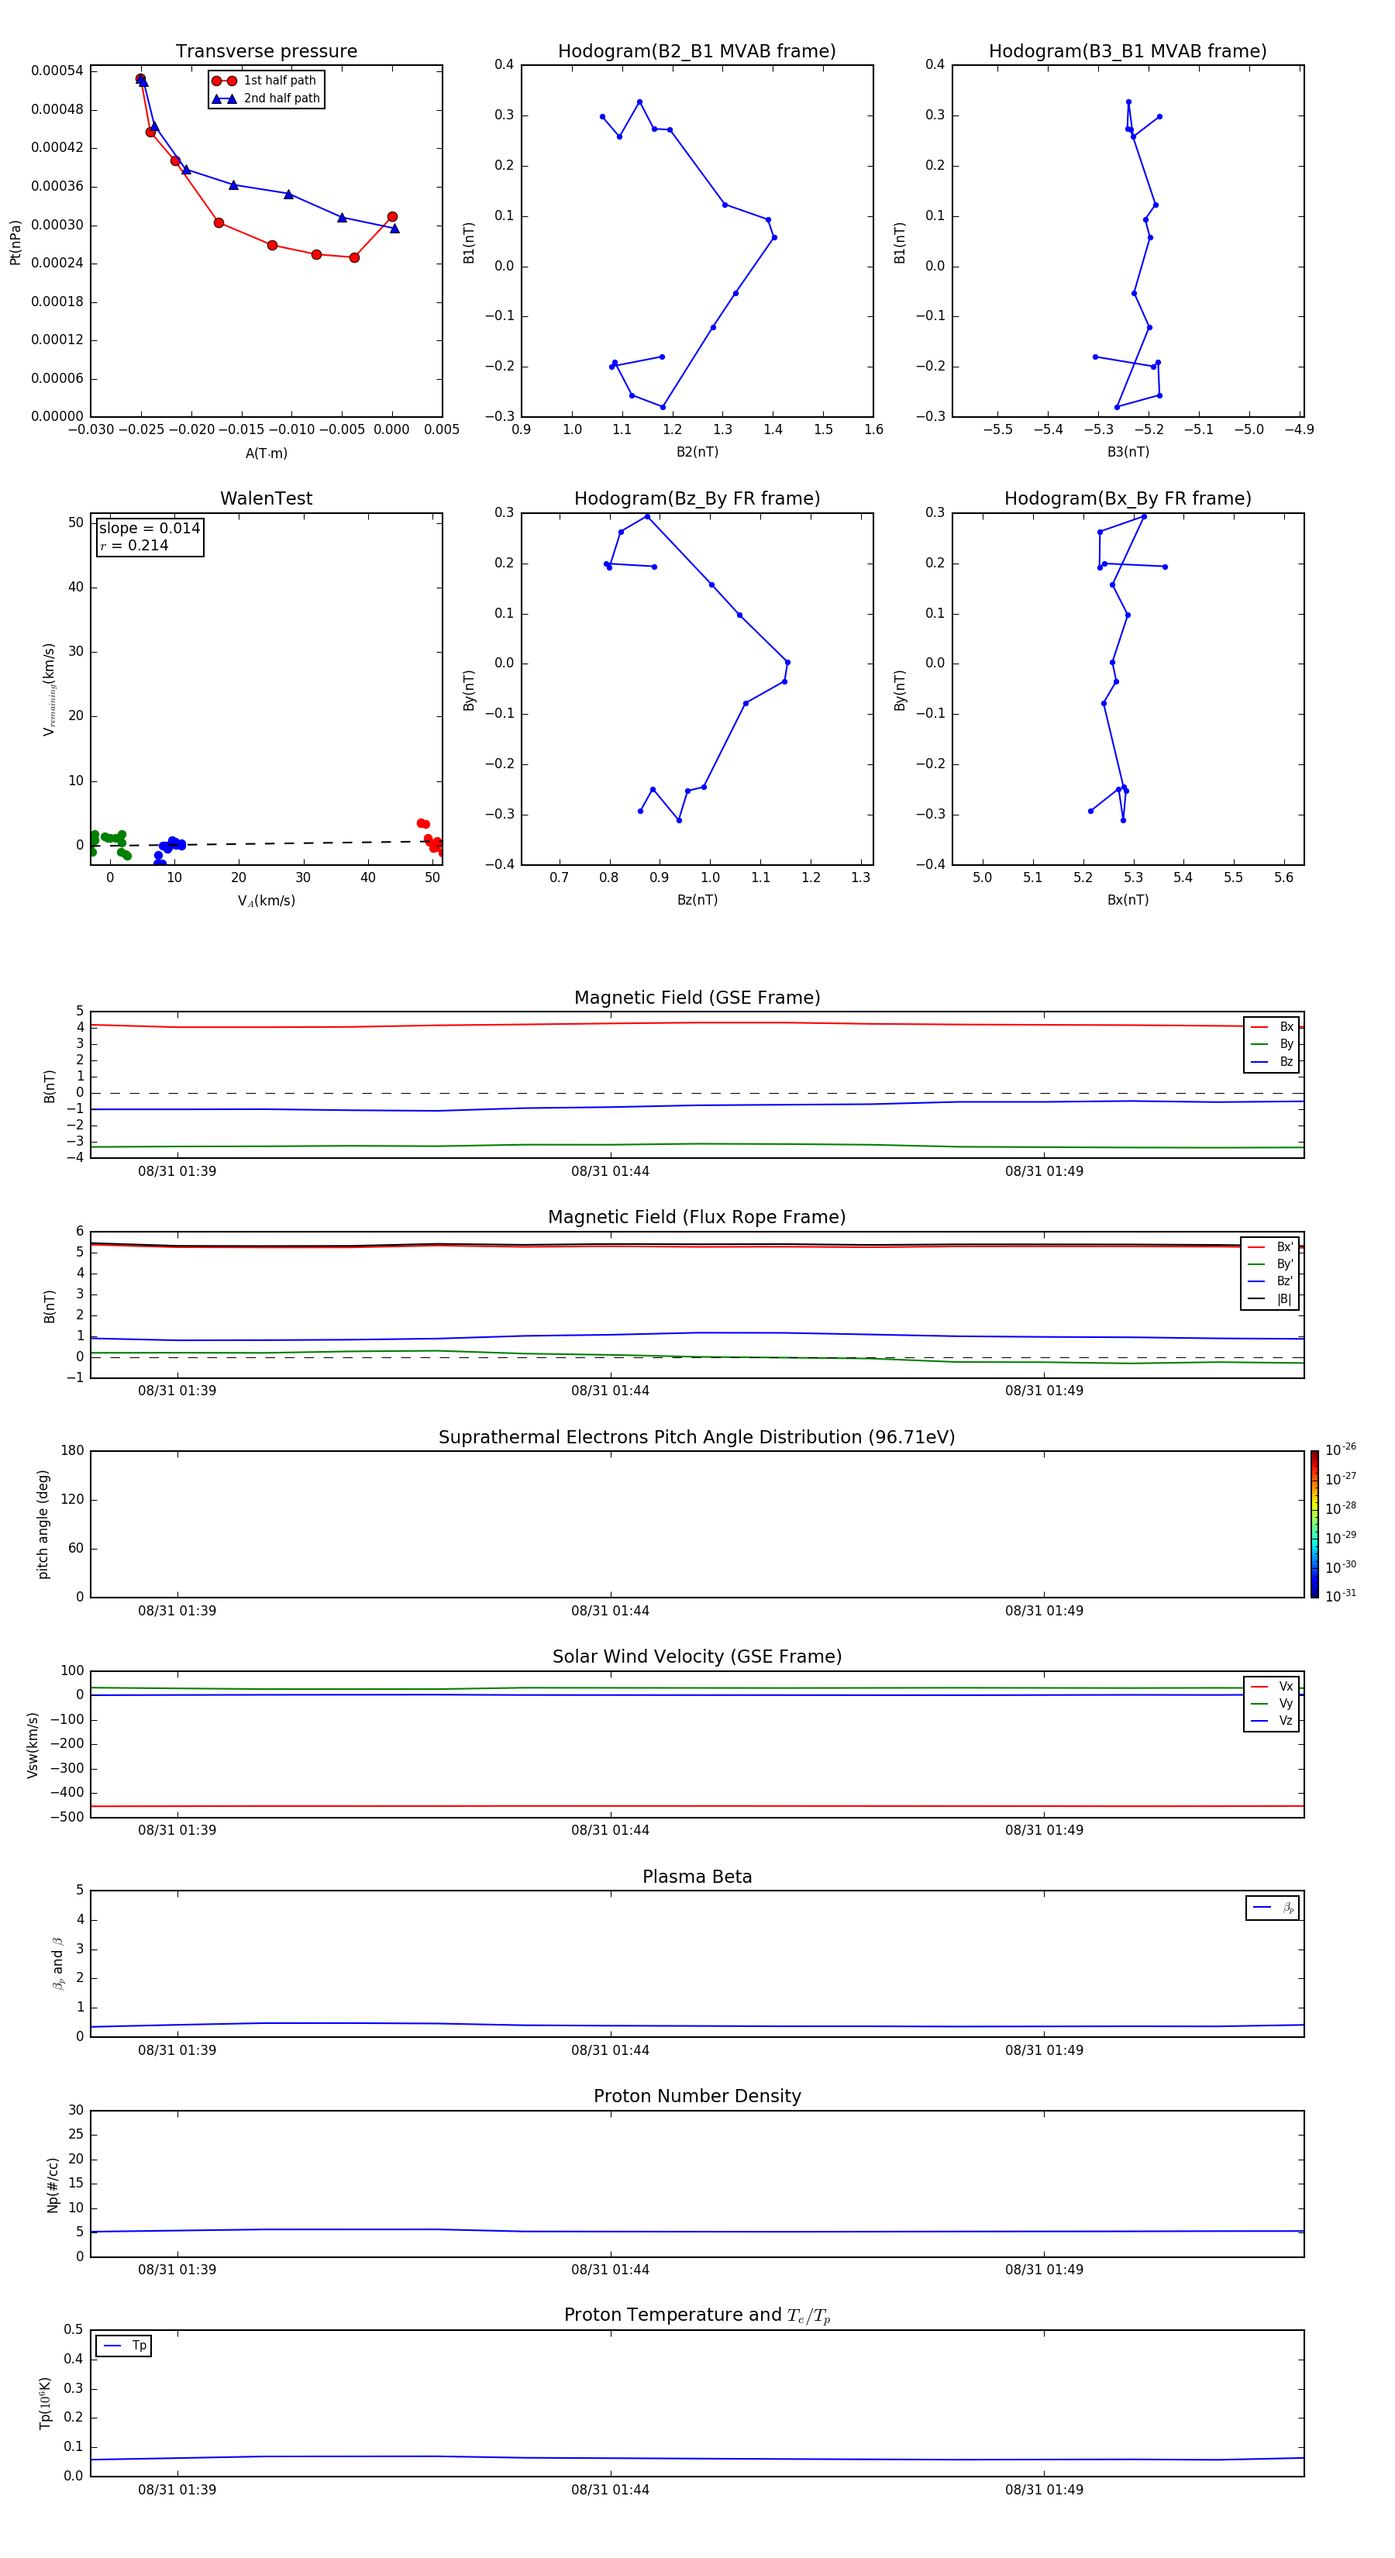Select "Bx'" in the Flux Rope Frame legend
Image resolution: width=1395 pixels, height=2558 pixels.
[1270, 1247]
